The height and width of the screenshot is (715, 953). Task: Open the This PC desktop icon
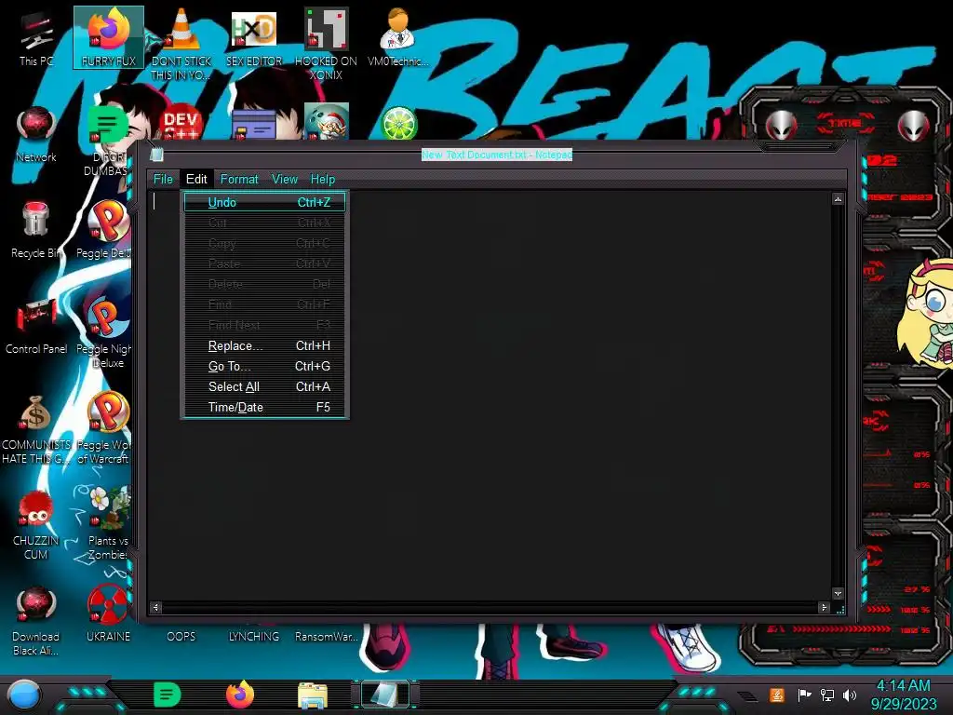pos(36,37)
